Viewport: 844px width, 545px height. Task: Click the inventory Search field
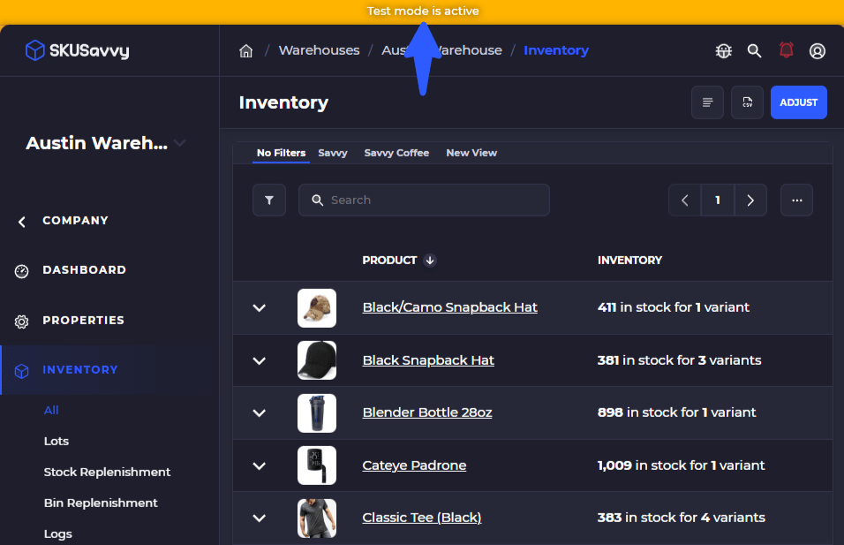click(x=424, y=201)
